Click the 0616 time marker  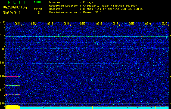point(99,24)
